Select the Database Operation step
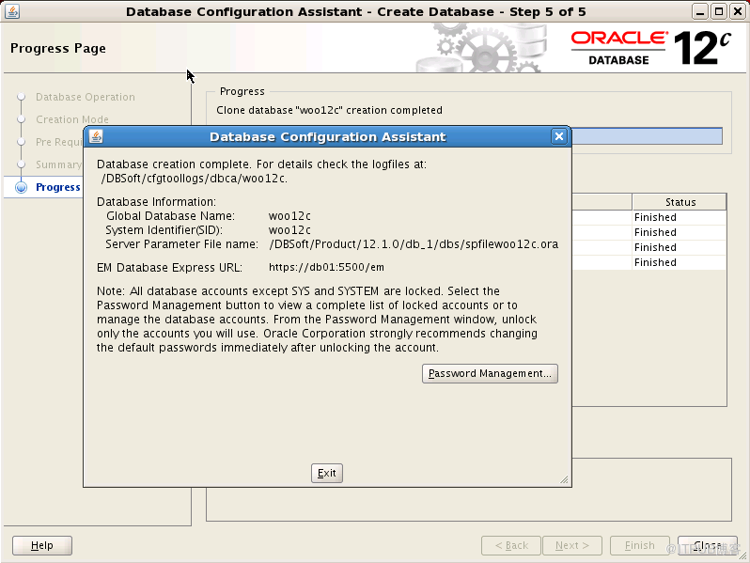Image resolution: width=750 pixels, height=563 pixels. click(x=86, y=97)
